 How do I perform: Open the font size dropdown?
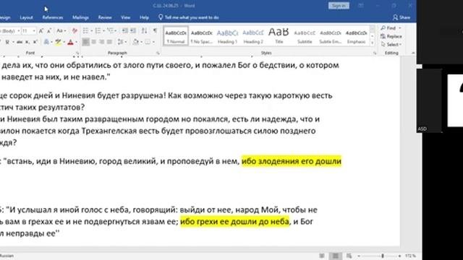(34, 31)
